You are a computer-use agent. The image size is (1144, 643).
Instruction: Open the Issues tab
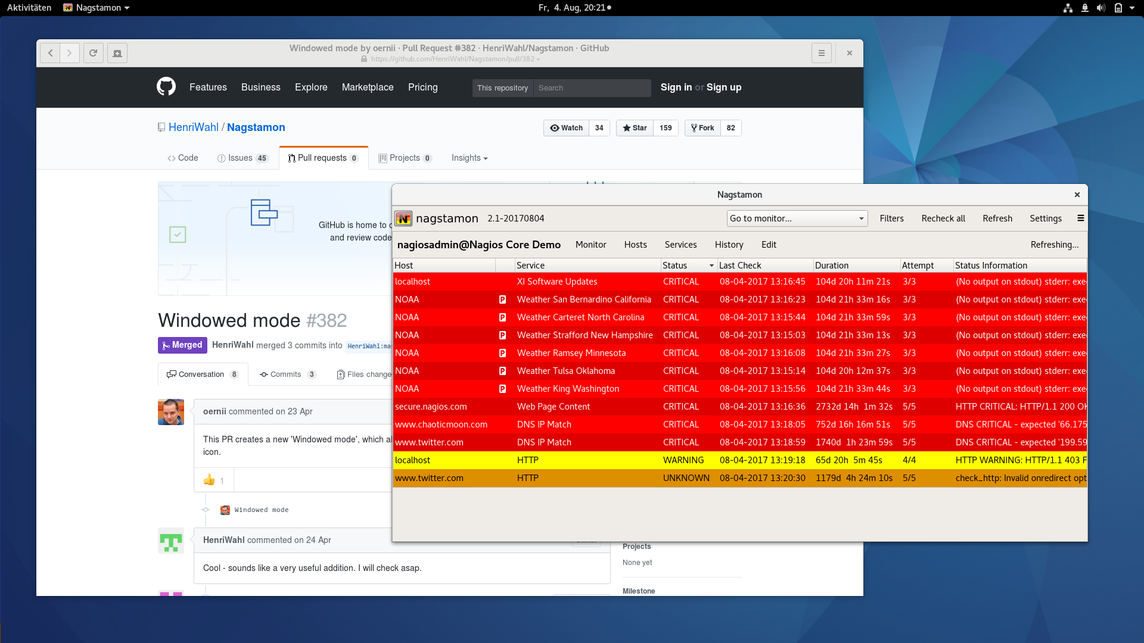pos(240,158)
